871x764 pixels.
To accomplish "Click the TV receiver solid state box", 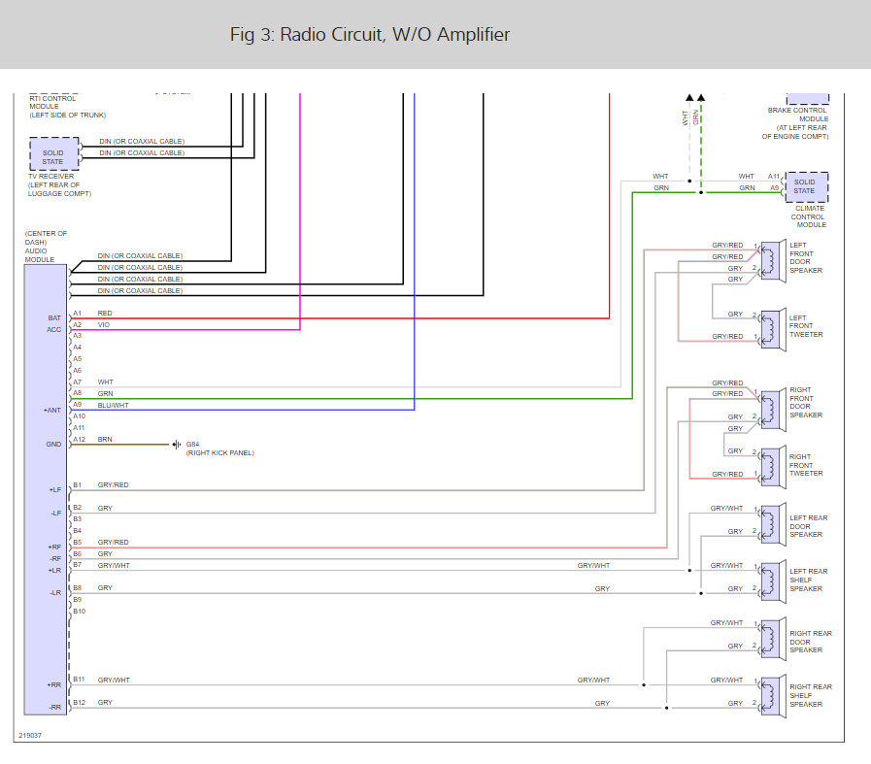I will [x=53, y=153].
